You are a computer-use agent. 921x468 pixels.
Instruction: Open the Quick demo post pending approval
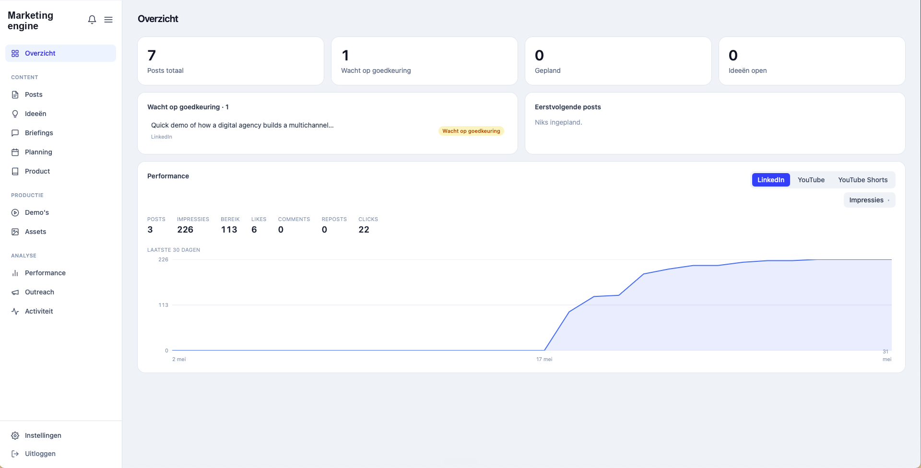click(328, 130)
